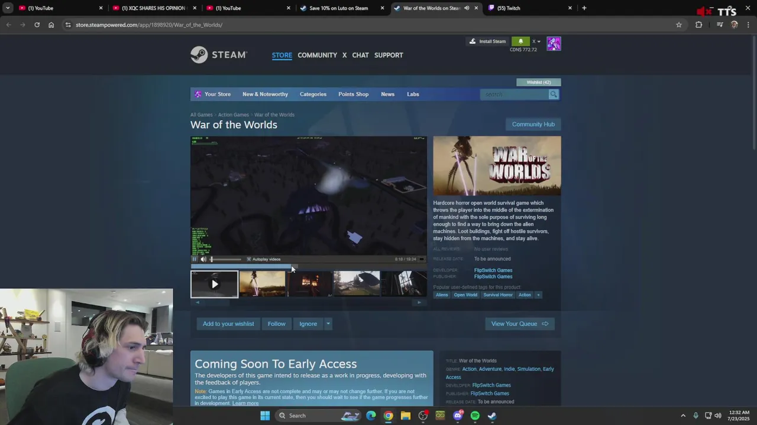The width and height of the screenshot is (757, 425).
Task: Open the FlipSwitch Games developer link
Action: coord(493,270)
